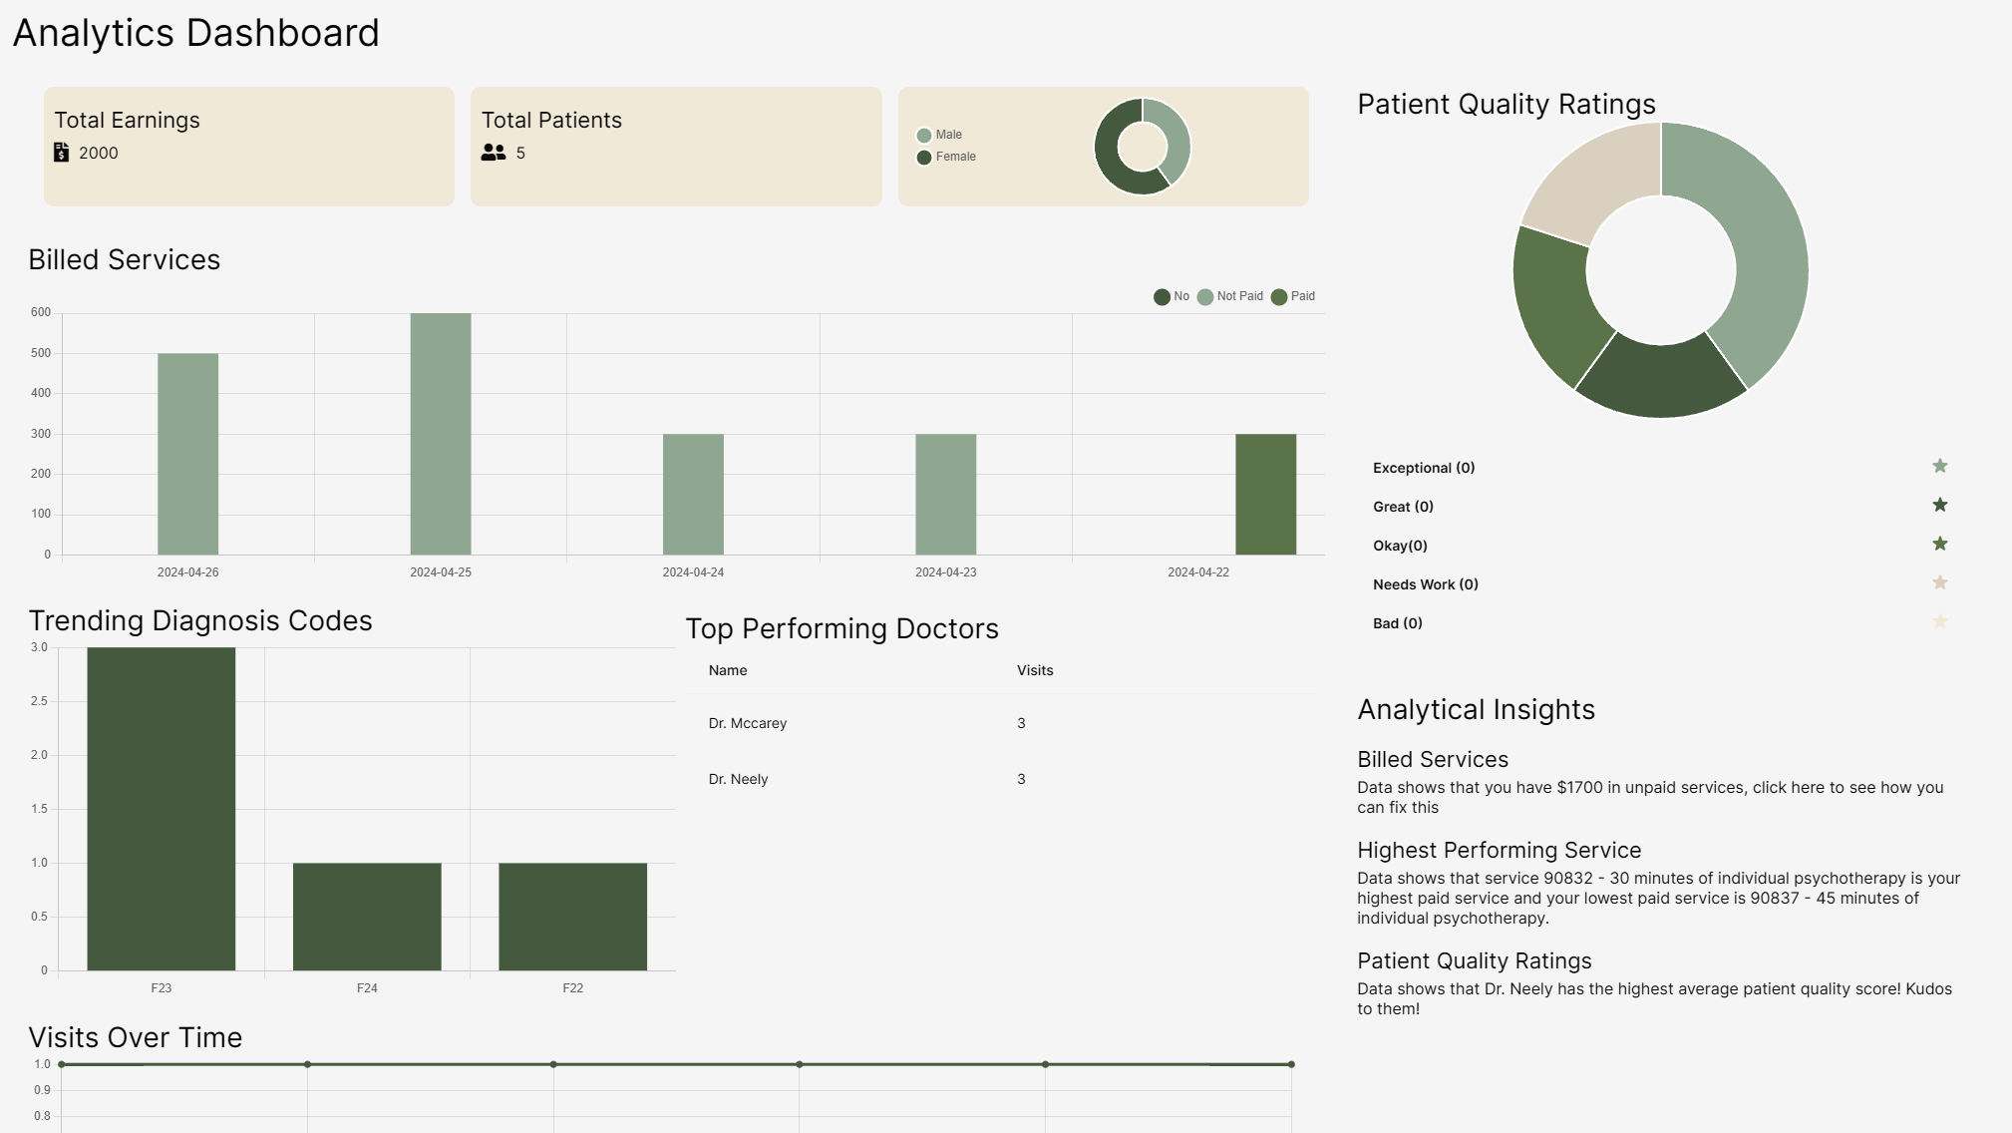Select the Dr. Neely row in doctors table

click(739, 779)
